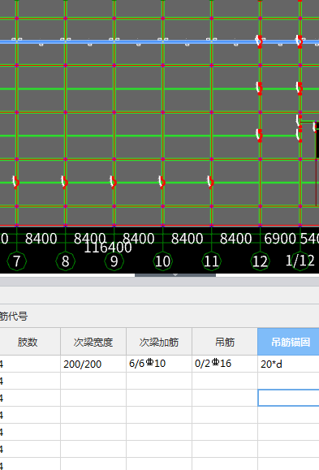Click axis bubble number 7

tap(17, 261)
